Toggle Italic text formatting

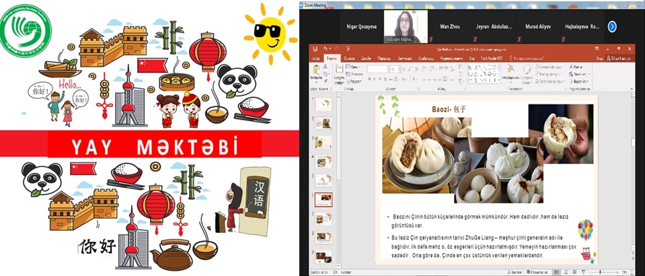click(x=375, y=79)
